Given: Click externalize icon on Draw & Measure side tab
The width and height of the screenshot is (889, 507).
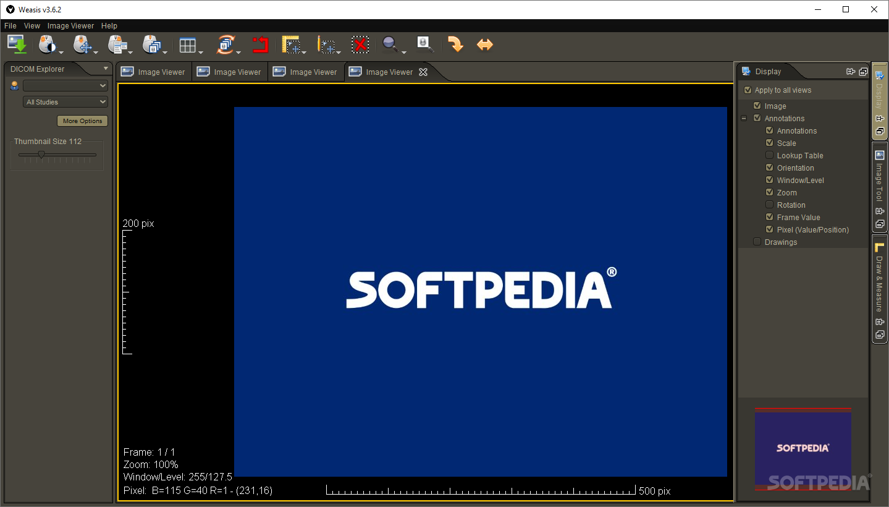Looking at the screenshot, I should 880,334.
